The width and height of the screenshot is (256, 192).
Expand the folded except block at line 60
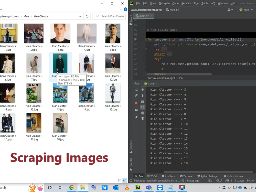coord(146,54)
